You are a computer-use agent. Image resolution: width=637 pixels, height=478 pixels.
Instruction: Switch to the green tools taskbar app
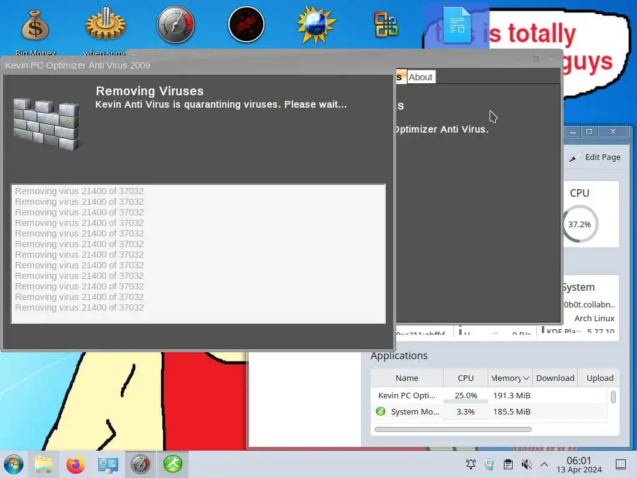pos(173,464)
